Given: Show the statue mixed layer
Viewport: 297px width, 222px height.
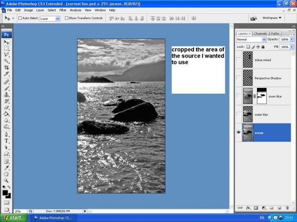Looking at the screenshot, I should (239, 60).
